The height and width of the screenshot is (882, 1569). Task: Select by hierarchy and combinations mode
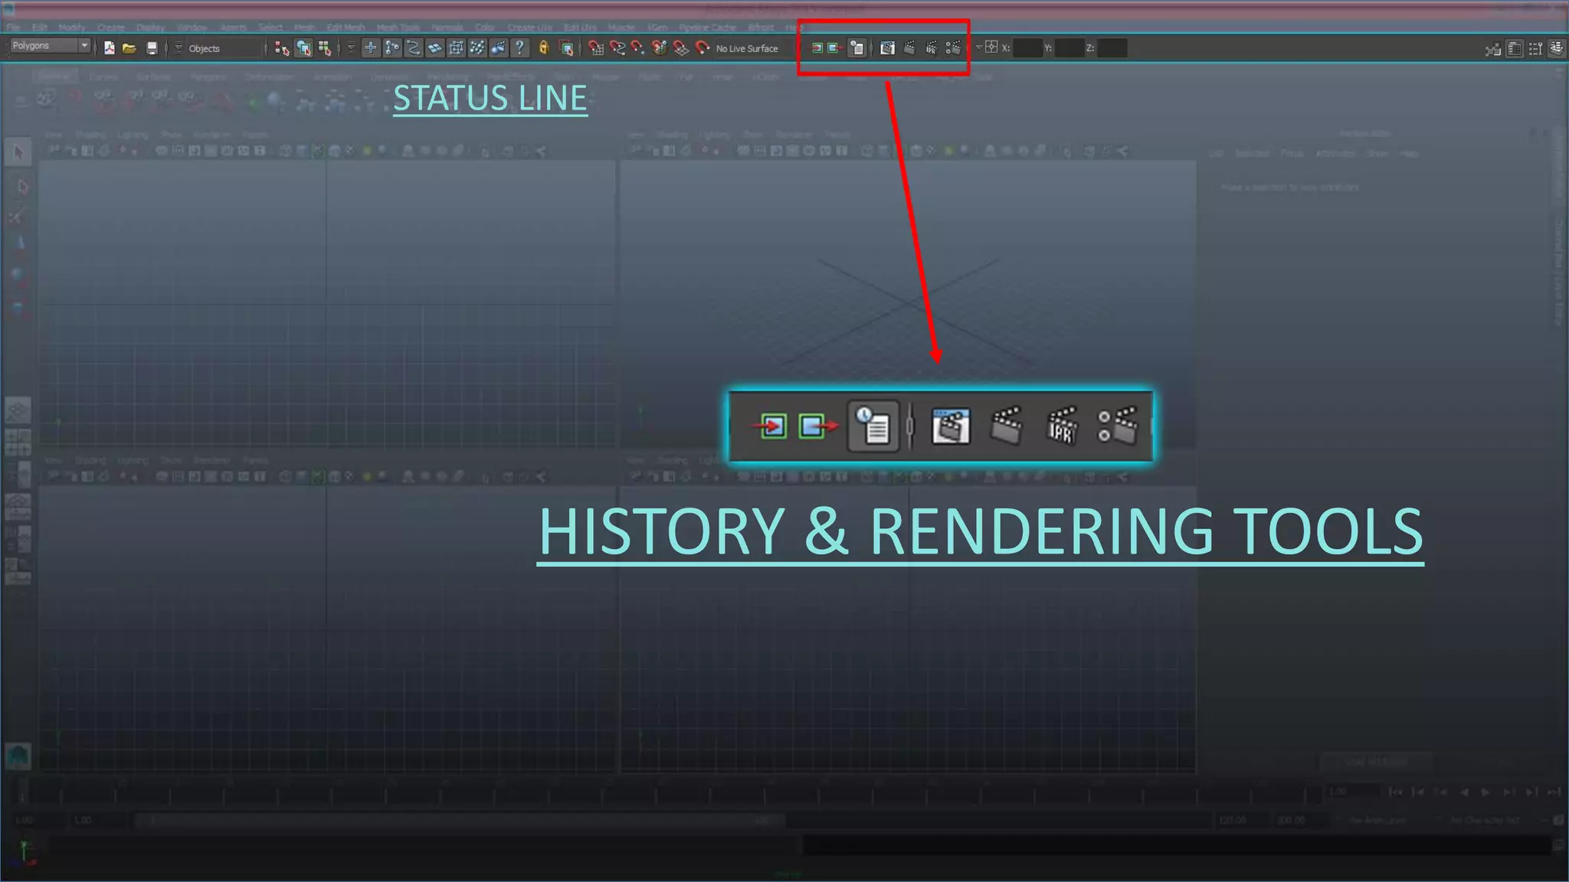pyautogui.click(x=282, y=48)
